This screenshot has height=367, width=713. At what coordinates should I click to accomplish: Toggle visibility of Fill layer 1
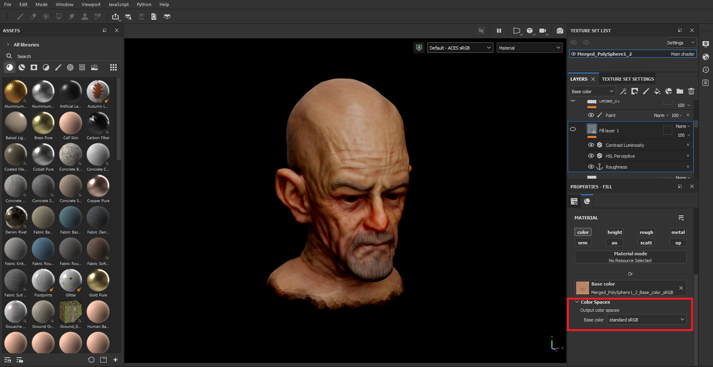[x=573, y=129]
